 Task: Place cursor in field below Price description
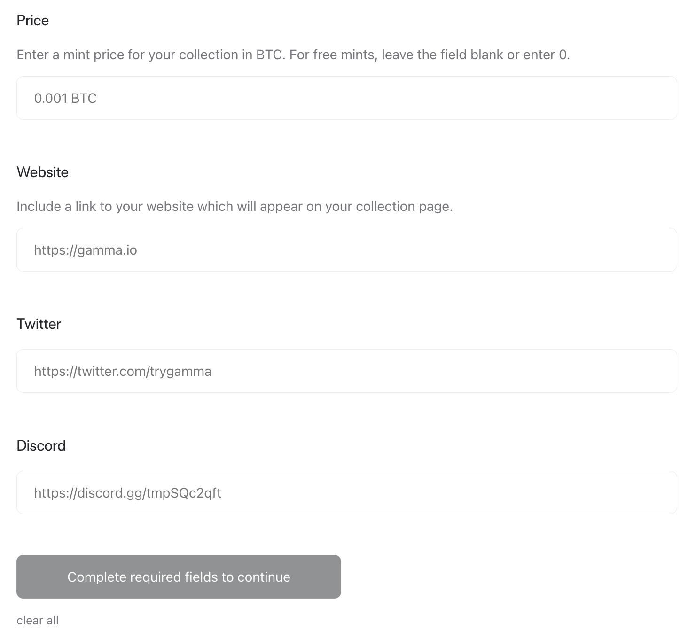tap(346, 98)
